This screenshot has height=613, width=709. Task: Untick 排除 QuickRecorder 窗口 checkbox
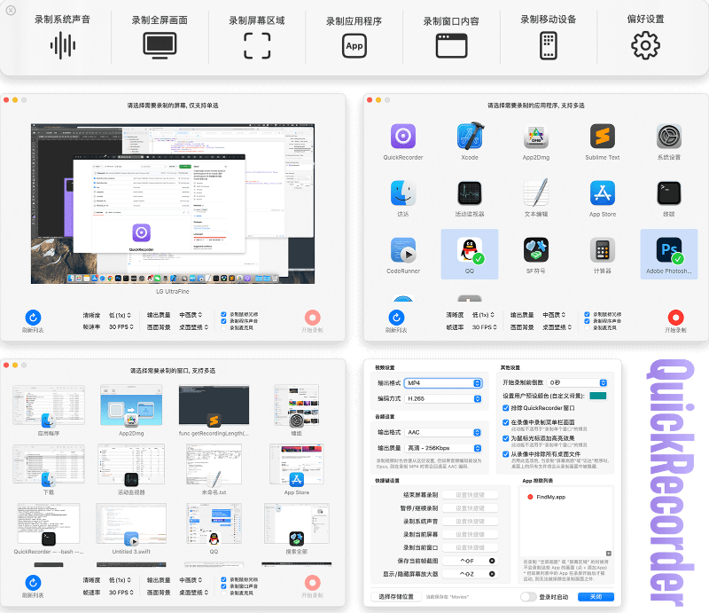pyautogui.click(x=505, y=408)
